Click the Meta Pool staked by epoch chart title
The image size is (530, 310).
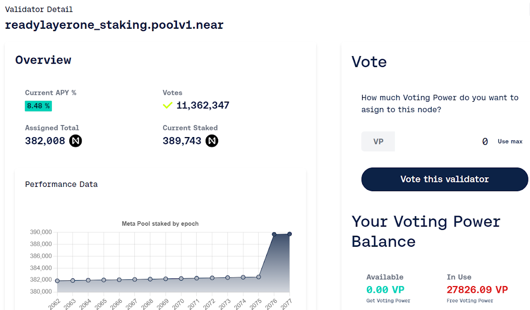[160, 223]
